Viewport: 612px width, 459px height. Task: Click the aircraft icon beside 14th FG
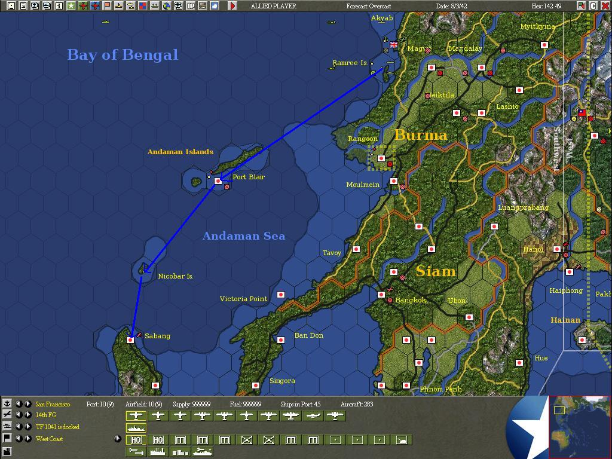[7, 415]
